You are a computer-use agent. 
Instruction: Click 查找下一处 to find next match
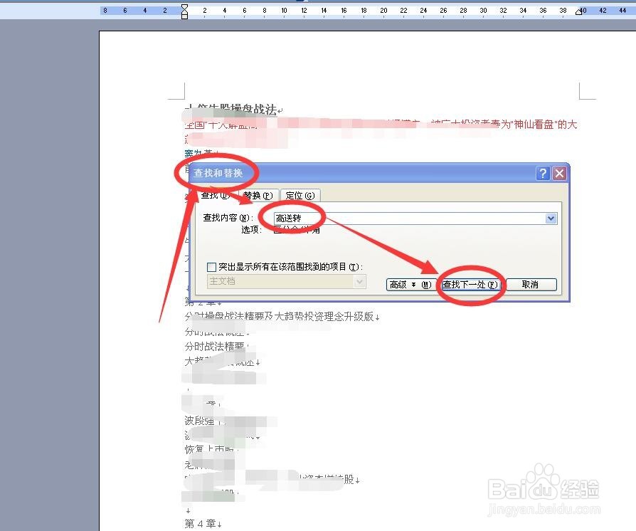point(470,285)
